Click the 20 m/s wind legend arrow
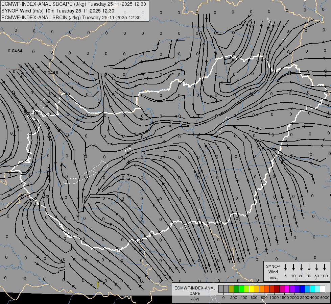 [x=301, y=267]
